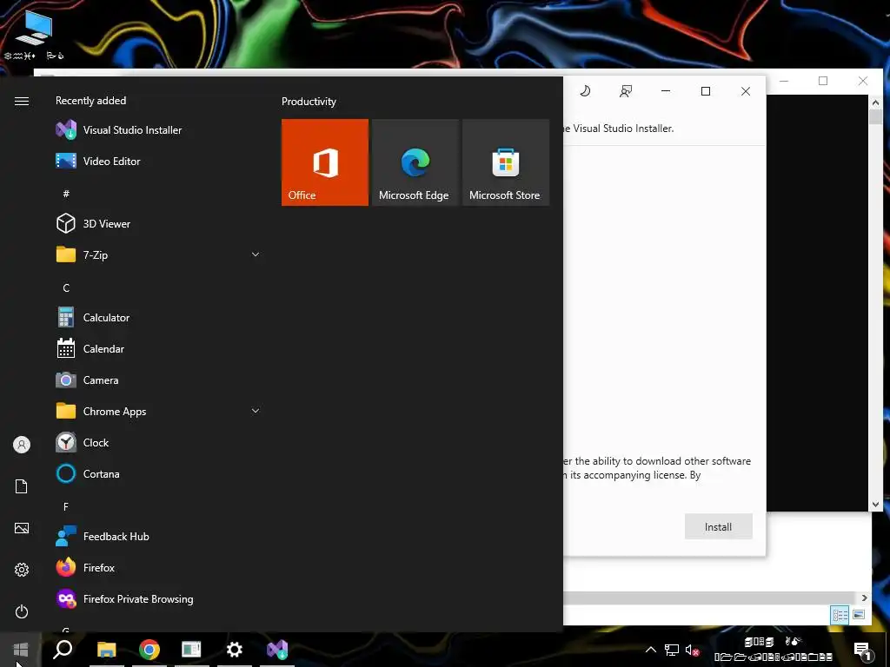Open Firefox Private Browsing

point(158,599)
